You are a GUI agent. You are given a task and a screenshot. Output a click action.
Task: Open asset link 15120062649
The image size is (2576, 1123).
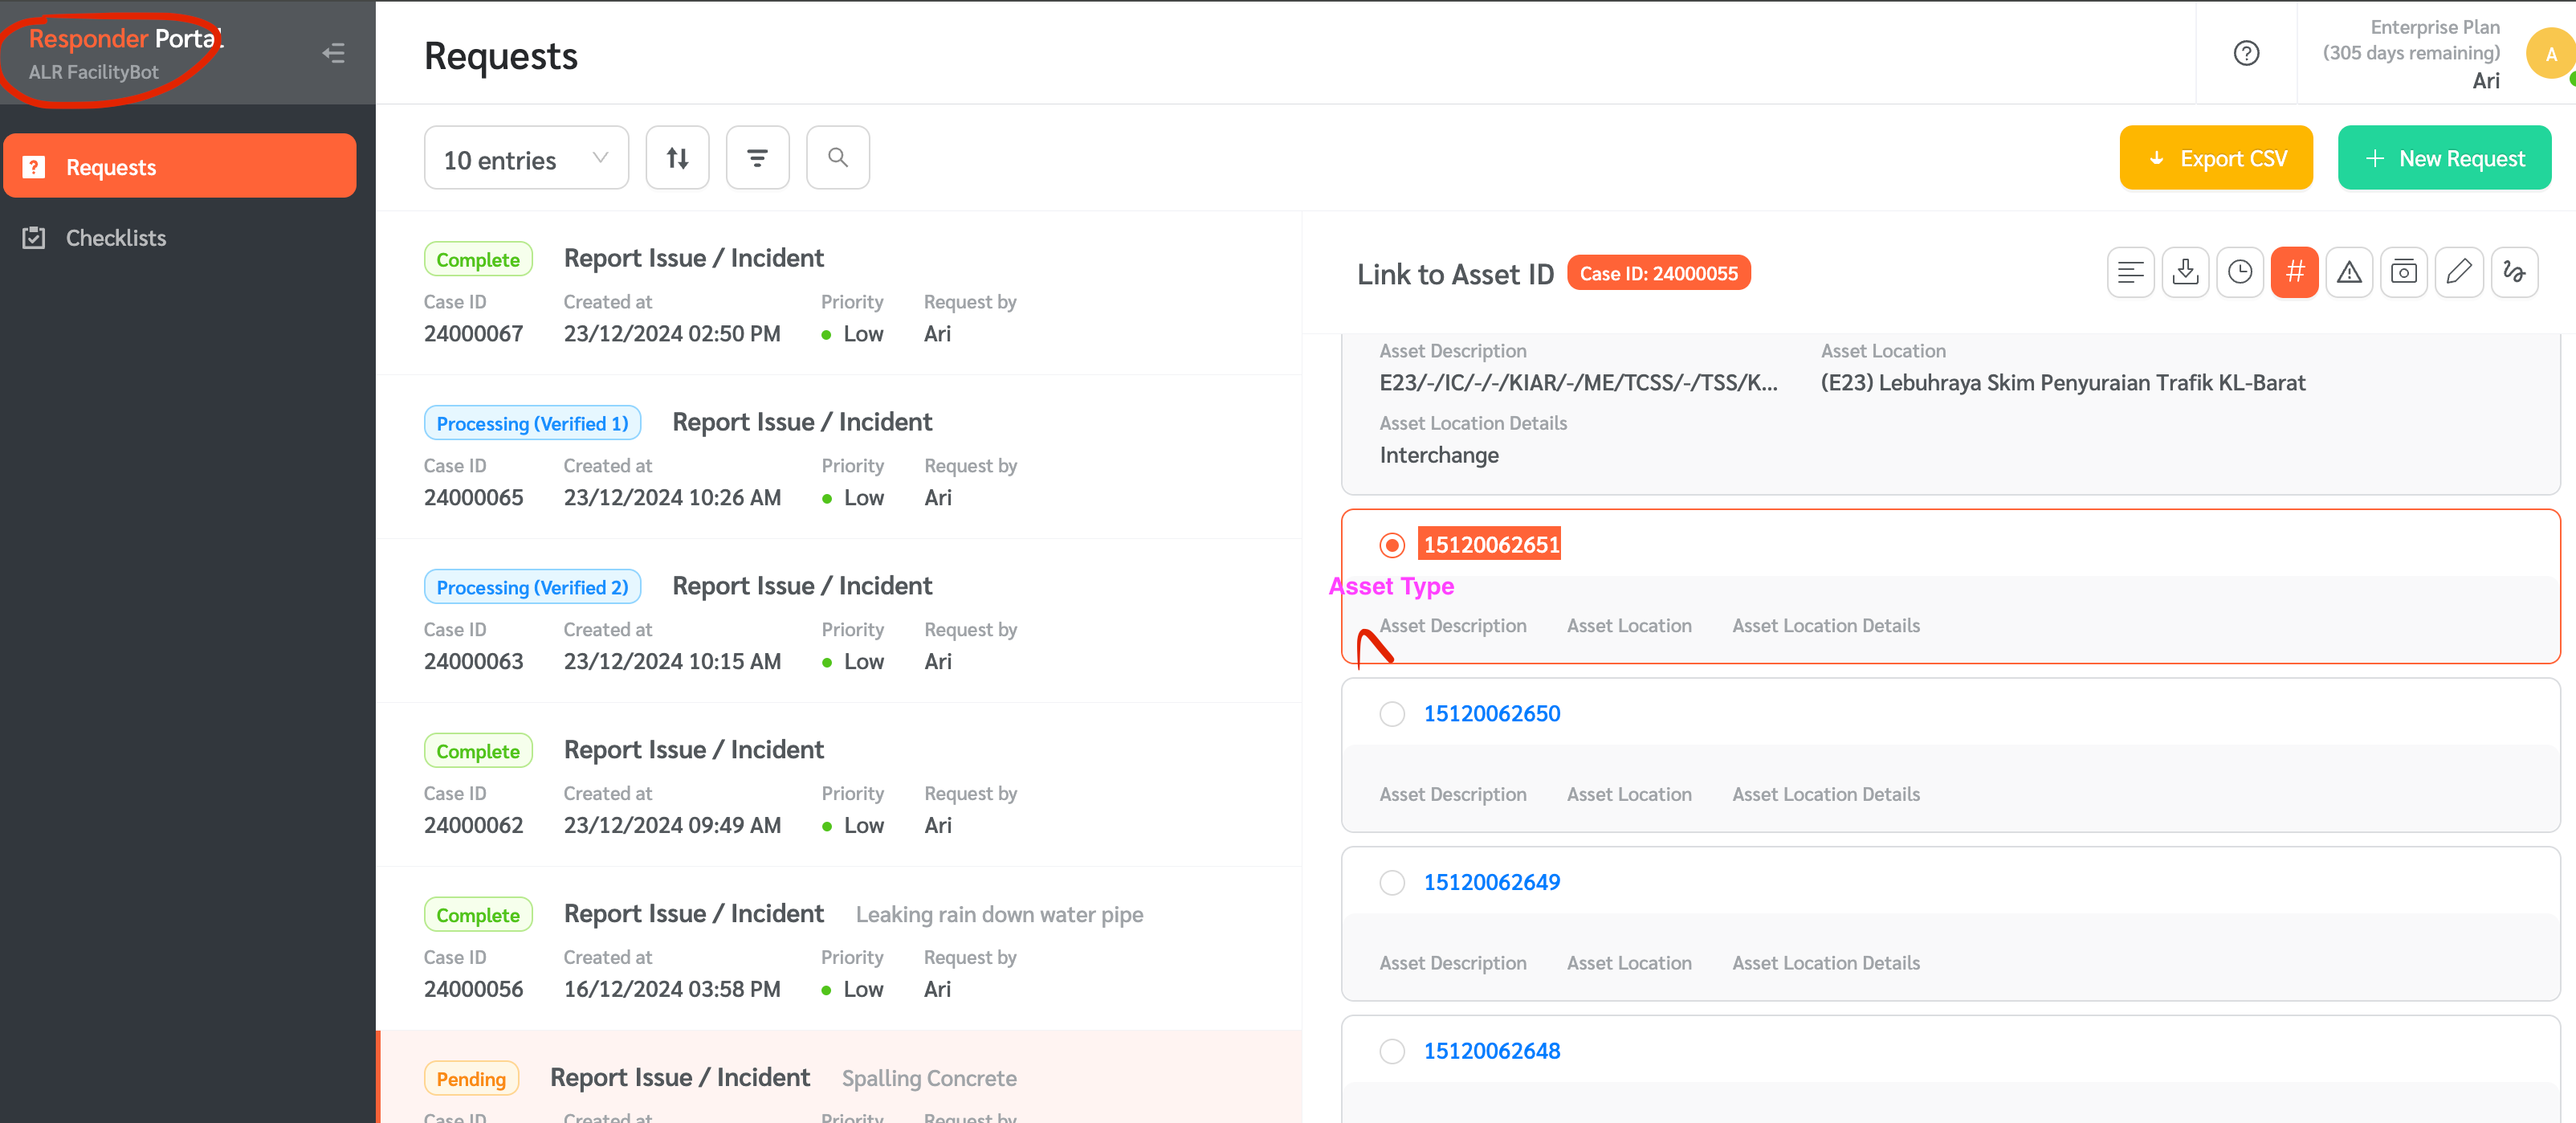[1491, 883]
